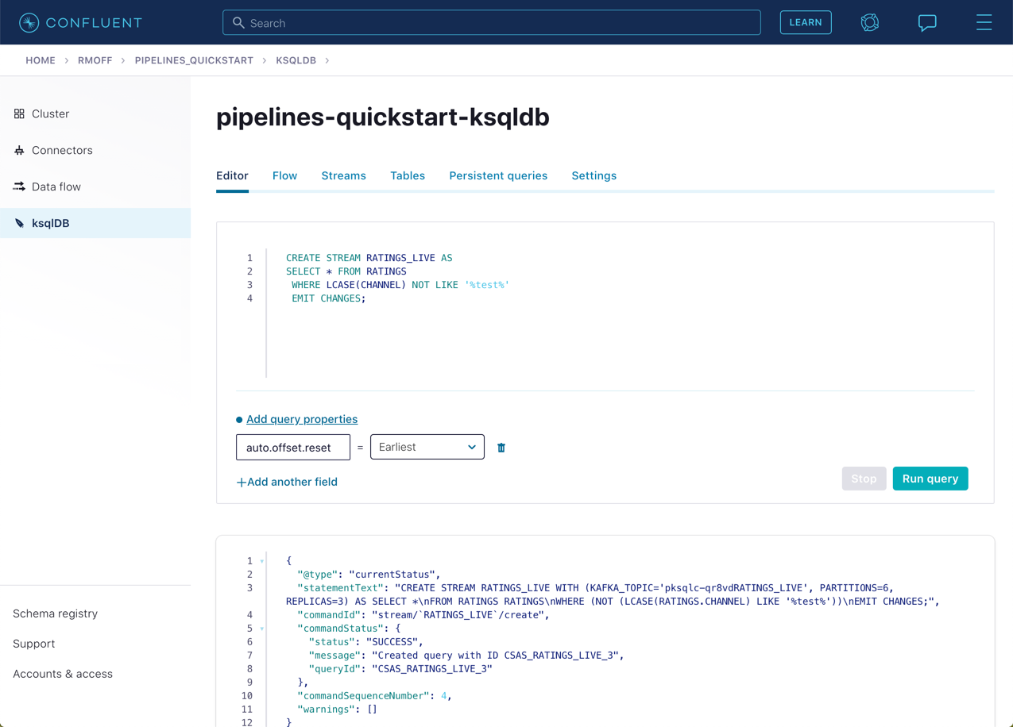This screenshot has width=1013, height=727.
Task: Click the Connectors plug icon
Action: tap(19, 150)
